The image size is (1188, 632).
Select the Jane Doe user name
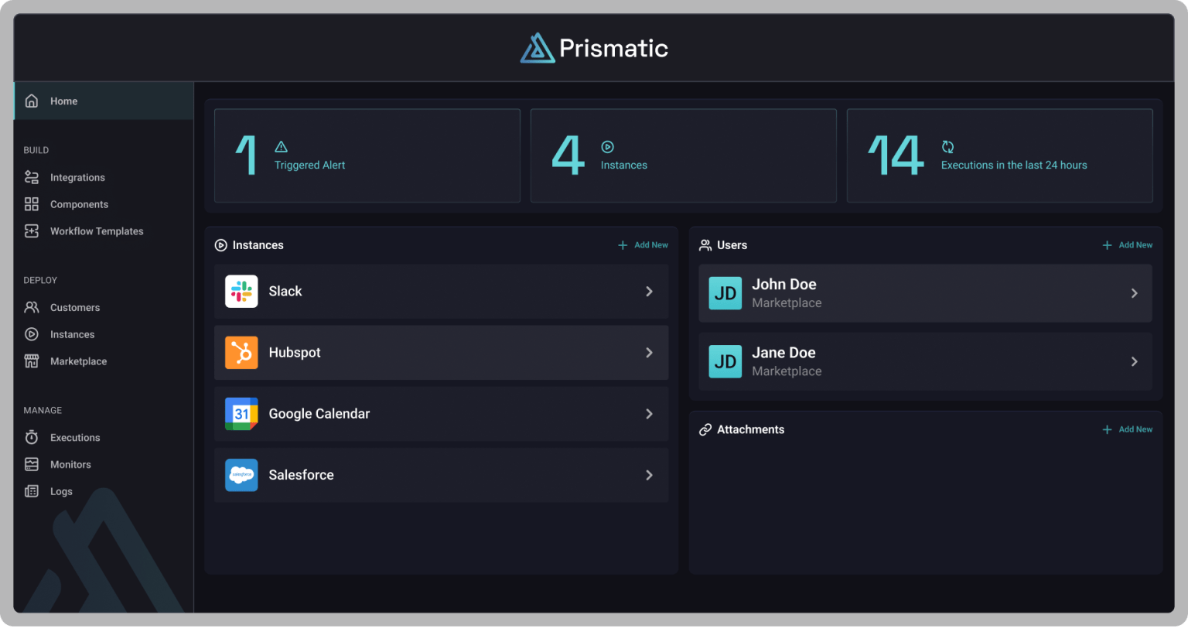(x=783, y=353)
